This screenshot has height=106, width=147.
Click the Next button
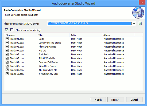pyautogui.click(x=115, y=100)
